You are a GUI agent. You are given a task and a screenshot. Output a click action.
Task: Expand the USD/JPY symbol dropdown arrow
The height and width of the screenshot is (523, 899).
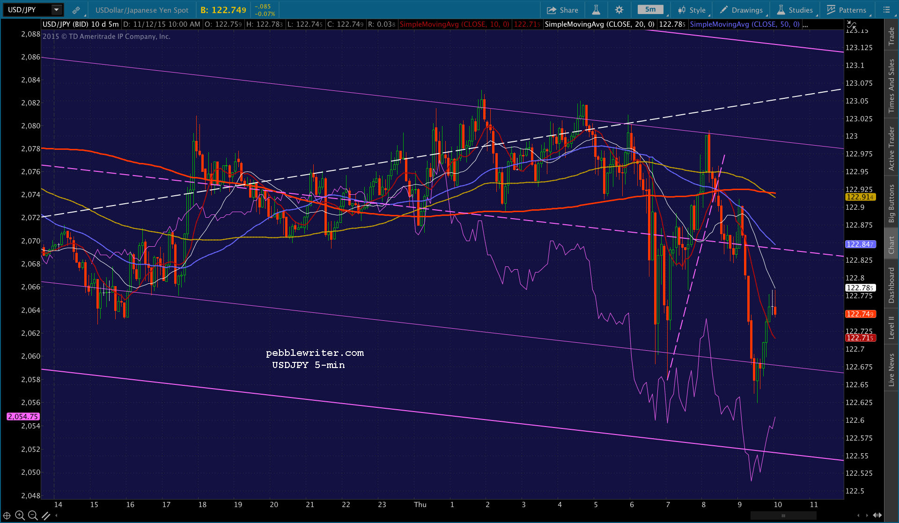pos(56,10)
